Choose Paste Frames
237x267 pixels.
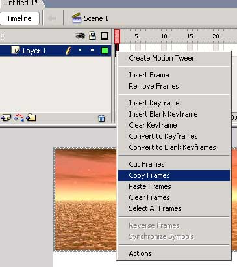click(x=174, y=186)
